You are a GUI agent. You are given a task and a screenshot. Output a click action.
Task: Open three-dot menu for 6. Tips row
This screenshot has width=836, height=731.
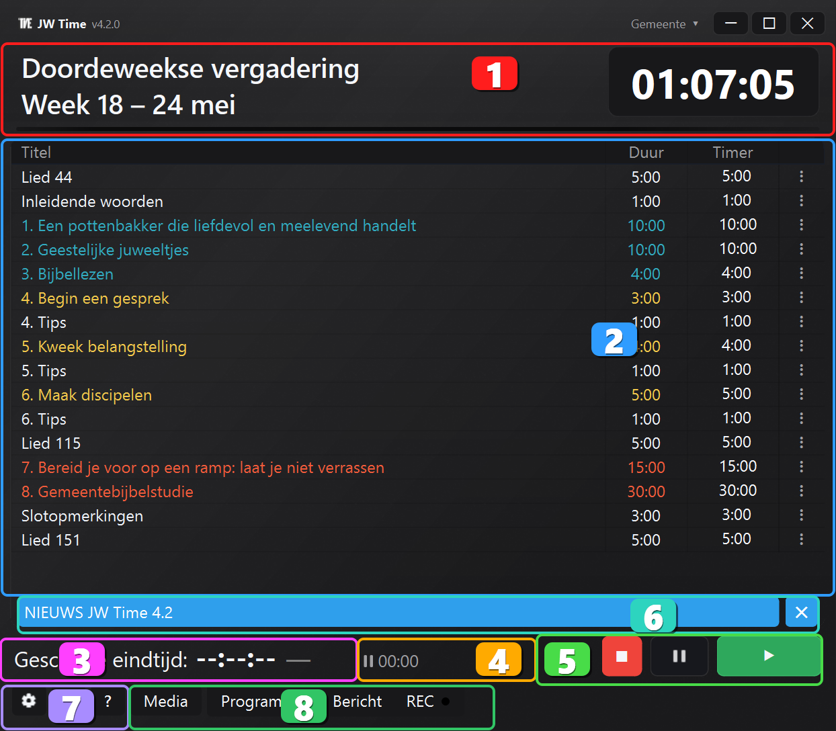[x=801, y=419]
